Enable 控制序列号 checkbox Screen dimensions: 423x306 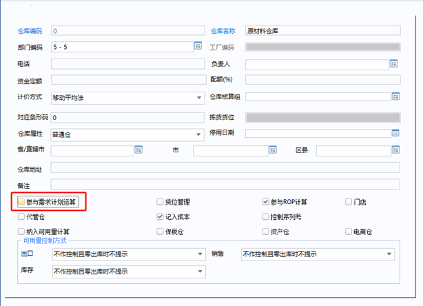tap(265, 216)
